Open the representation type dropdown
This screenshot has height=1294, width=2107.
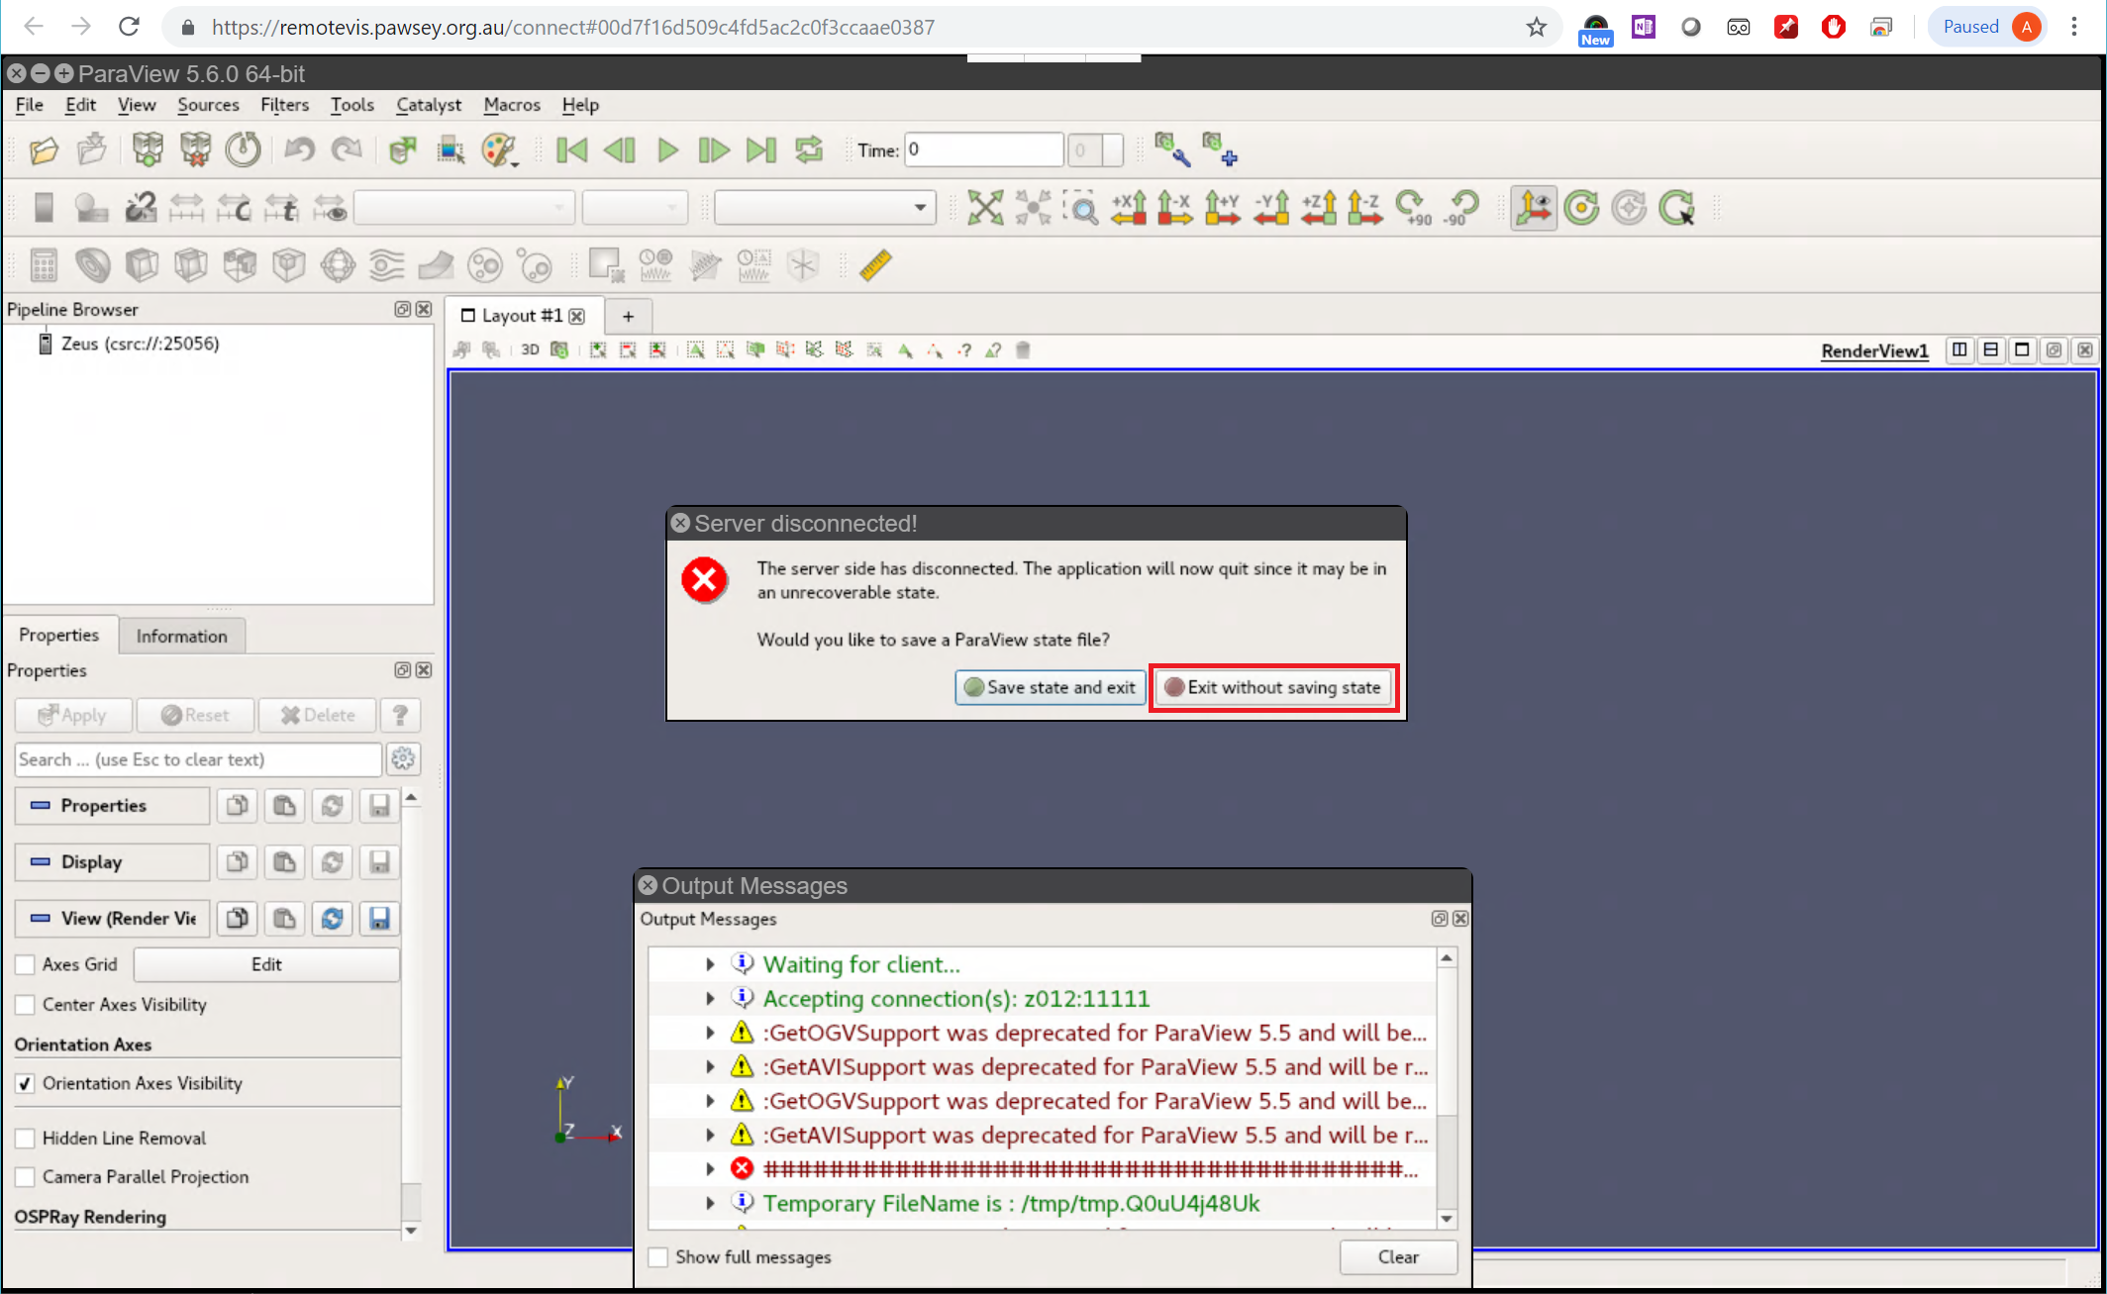(x=825, y=208)
